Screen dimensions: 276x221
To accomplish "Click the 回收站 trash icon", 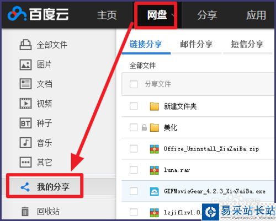I will (25, 211).
